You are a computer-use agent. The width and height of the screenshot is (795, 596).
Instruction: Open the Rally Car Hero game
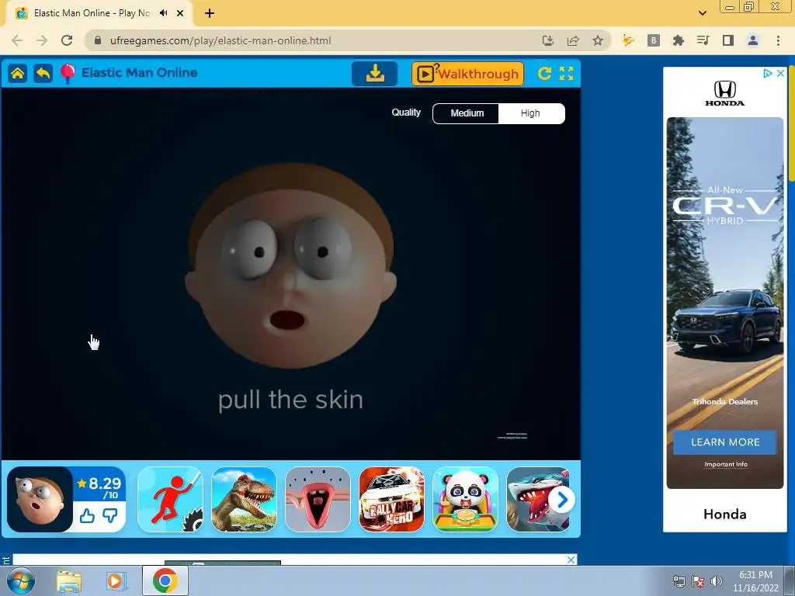(x=391, y=499)
